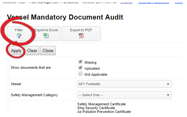Image resolution: width=187 pixels, height=117 pixels.
Task: Click the Export to PDF document icon
Action: click(x=81, y=36)
